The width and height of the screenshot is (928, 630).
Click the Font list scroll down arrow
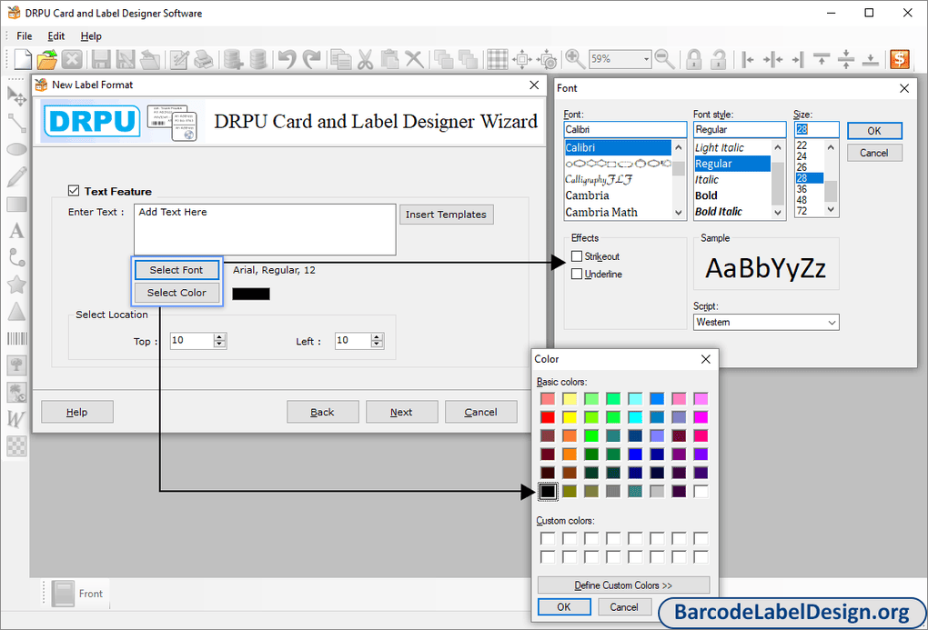678,212
